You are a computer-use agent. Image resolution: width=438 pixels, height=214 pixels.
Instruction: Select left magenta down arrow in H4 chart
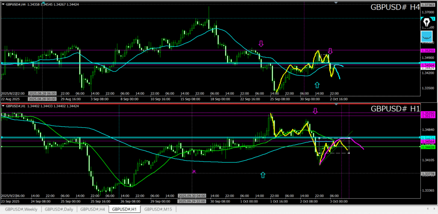(261, 44)
